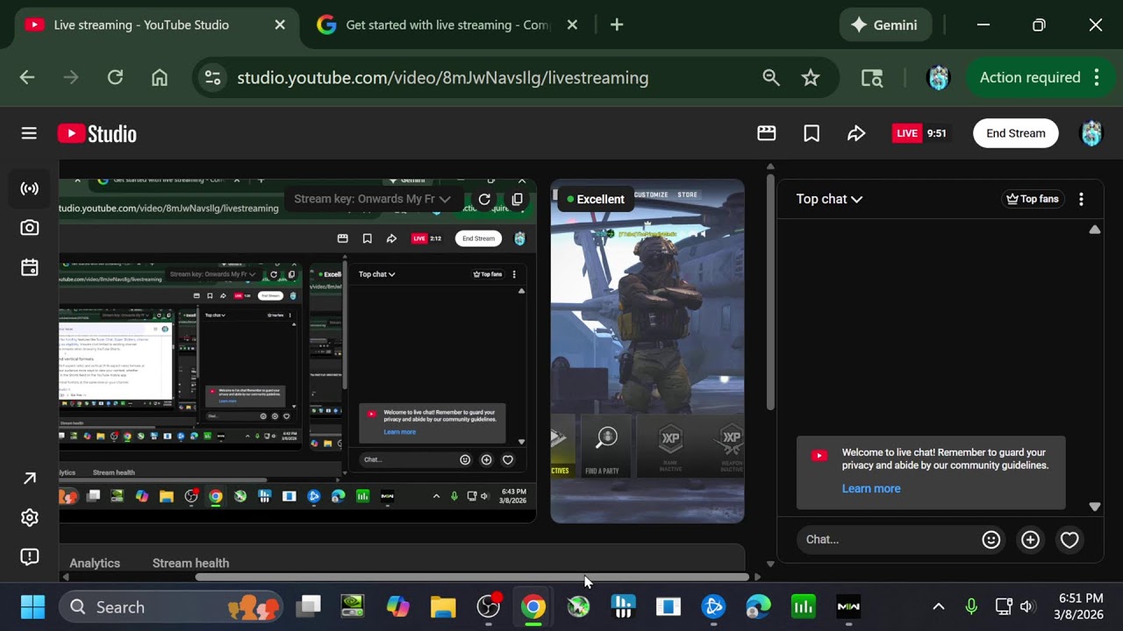Viewport: 1123px width, 631px height.
Task: Switch to Get started with live streaming tab
Action: [447, 25]
